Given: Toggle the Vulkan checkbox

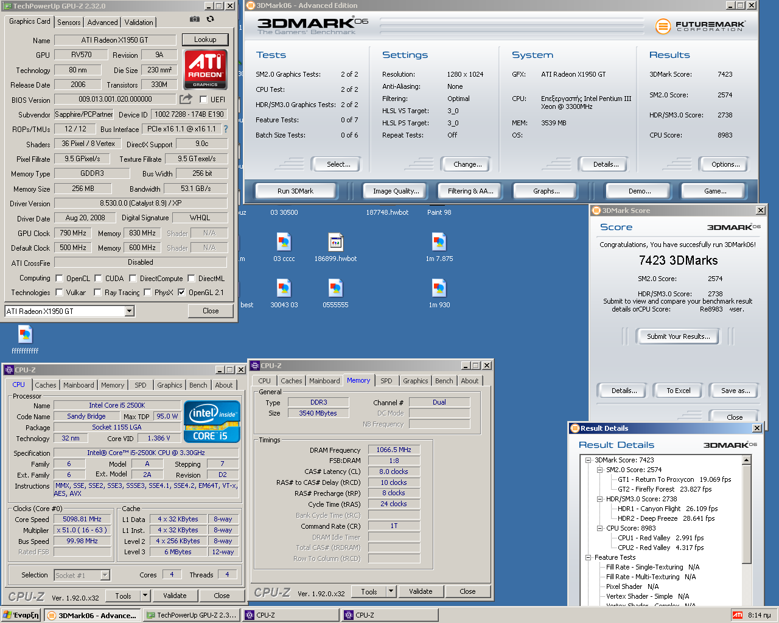Looking at the screenshot, I should pyautogui.click(x=59, y=293).
